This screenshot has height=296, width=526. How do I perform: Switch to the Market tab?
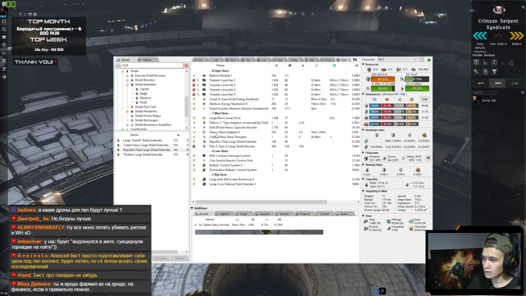pyautogui.click(x=124, y=60)
